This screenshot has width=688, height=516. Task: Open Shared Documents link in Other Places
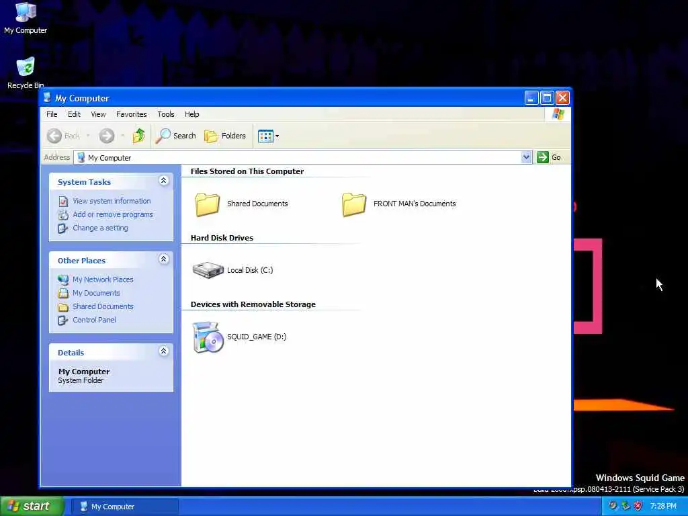pos(103,306)
